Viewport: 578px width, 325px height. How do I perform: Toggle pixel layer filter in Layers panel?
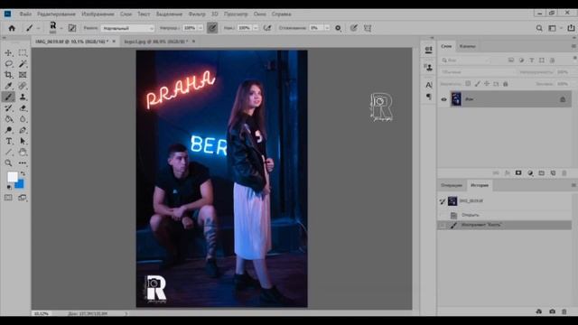(511, 60)
